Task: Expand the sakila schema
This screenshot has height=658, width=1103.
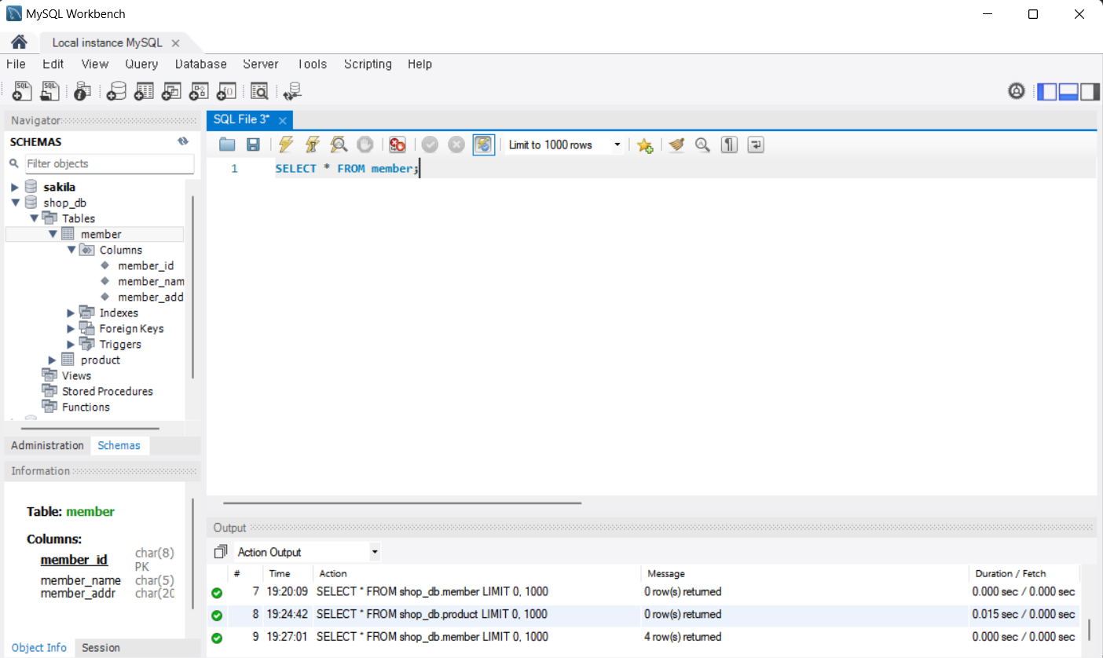Action: pos(15,187)
